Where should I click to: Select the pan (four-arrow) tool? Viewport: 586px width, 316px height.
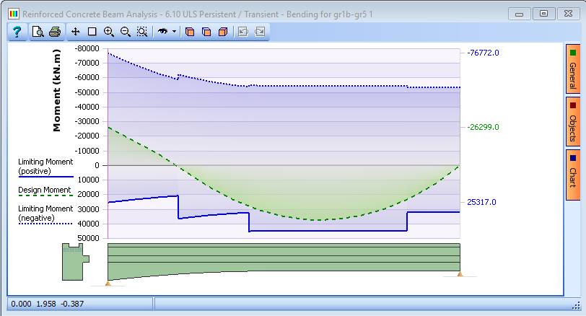pyautogui.click(x=76, y=32)
